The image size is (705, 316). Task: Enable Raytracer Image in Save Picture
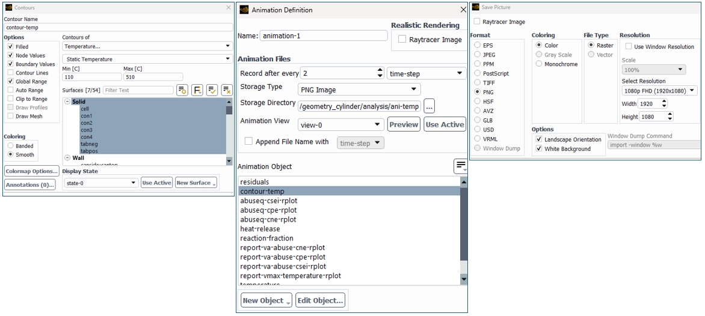tap(477, 22)
